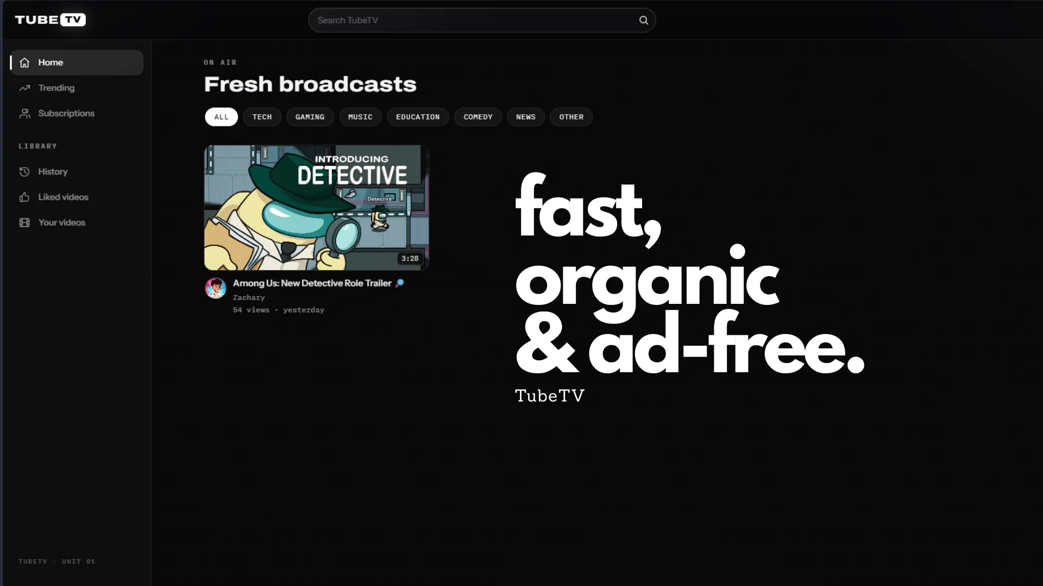1043x586 pixels.
Task: Filter broadcasts by COMEDY
Action: click(478, 117)
